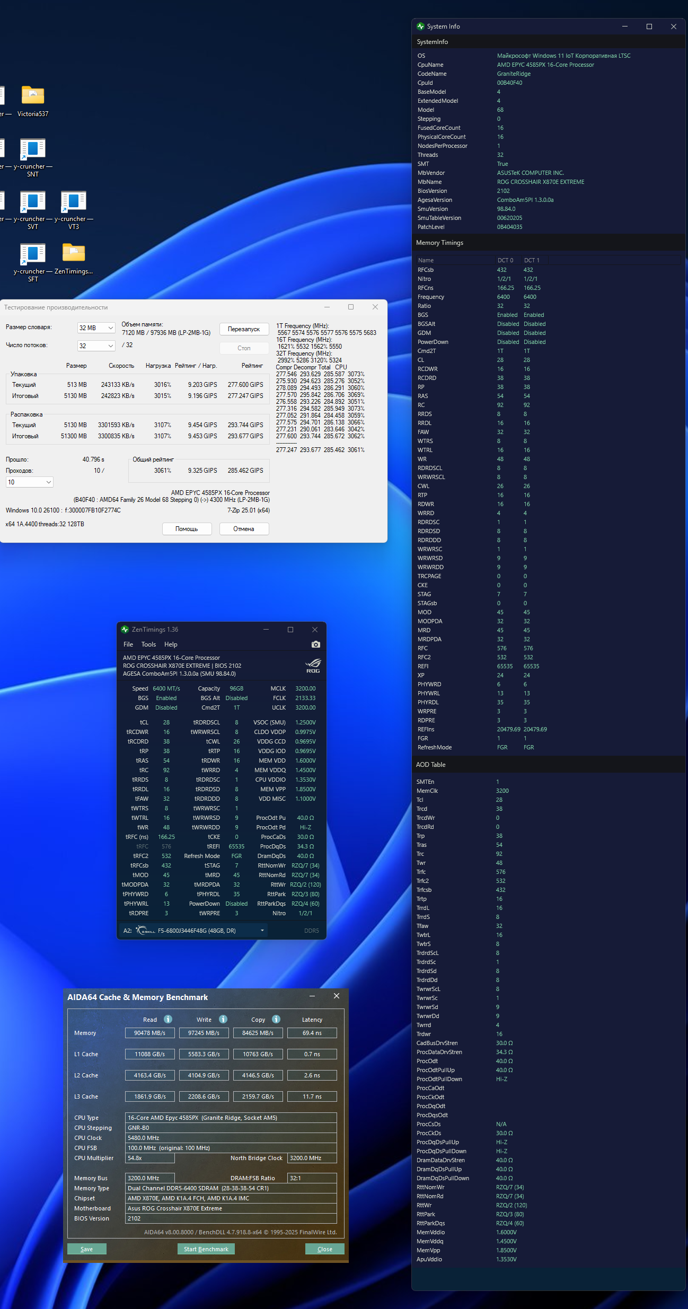
Task: Click Start Benchmark in AIDA64
Action: [206, 1249]
